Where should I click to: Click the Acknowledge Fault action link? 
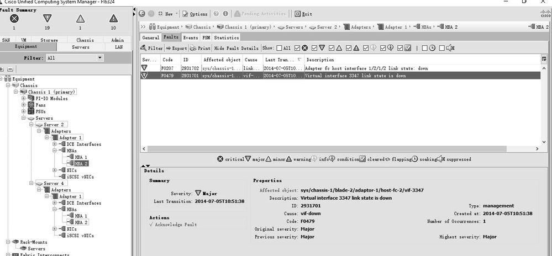173,225
